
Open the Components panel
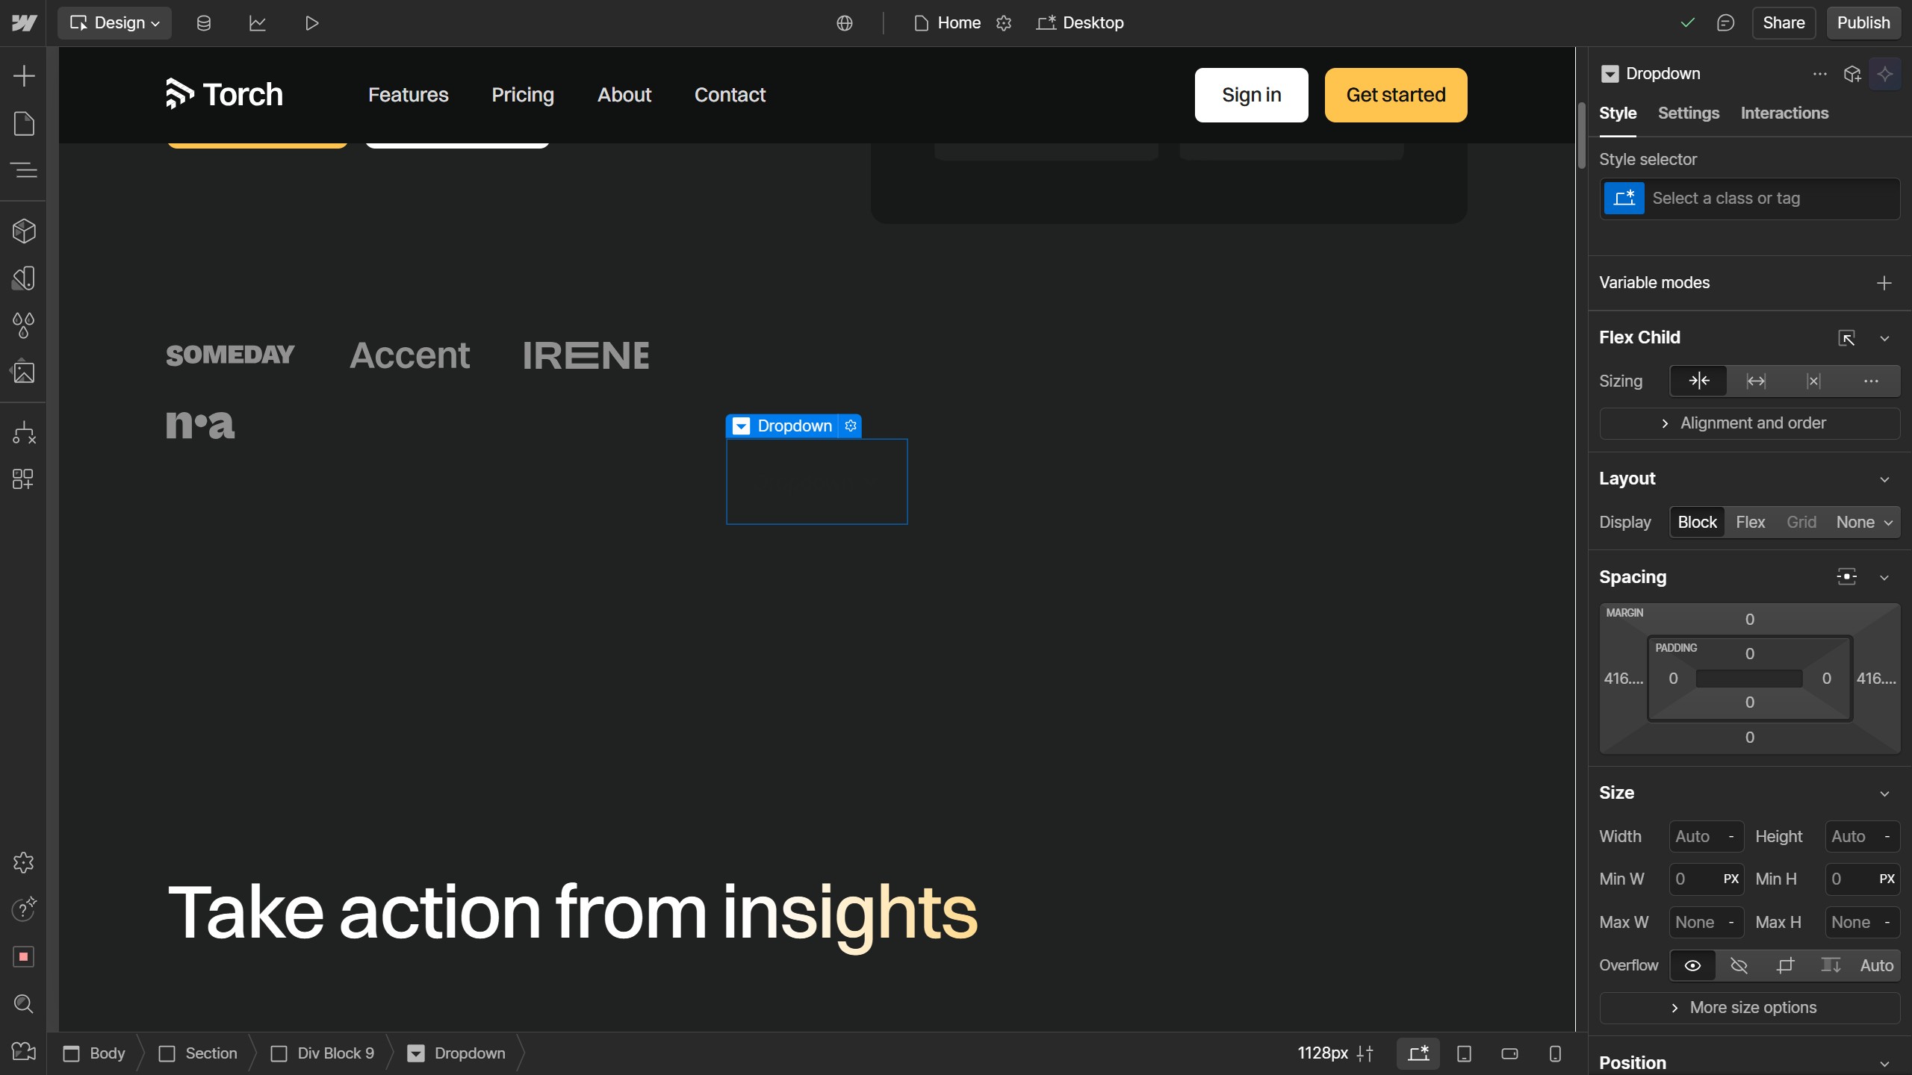point(23,231)
